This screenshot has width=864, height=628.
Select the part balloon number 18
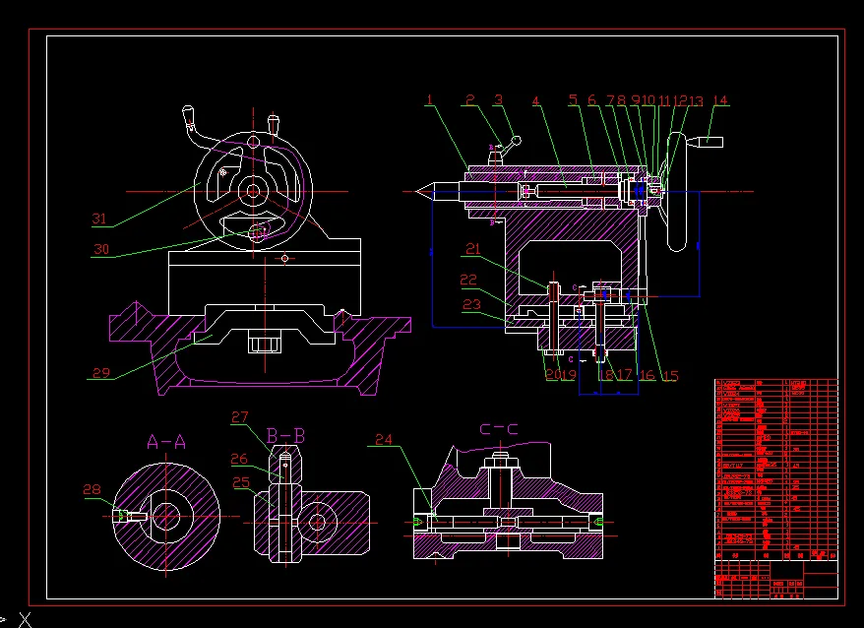tap(605, 375)
